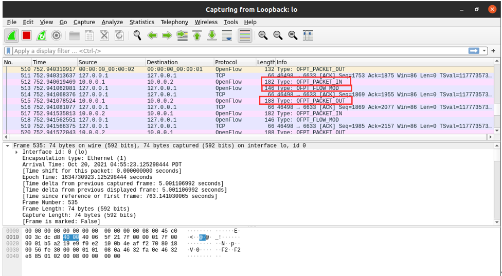Save this capture file
Image resolution: width=502 pixels, height=276 pixels.
coord(89,35)
